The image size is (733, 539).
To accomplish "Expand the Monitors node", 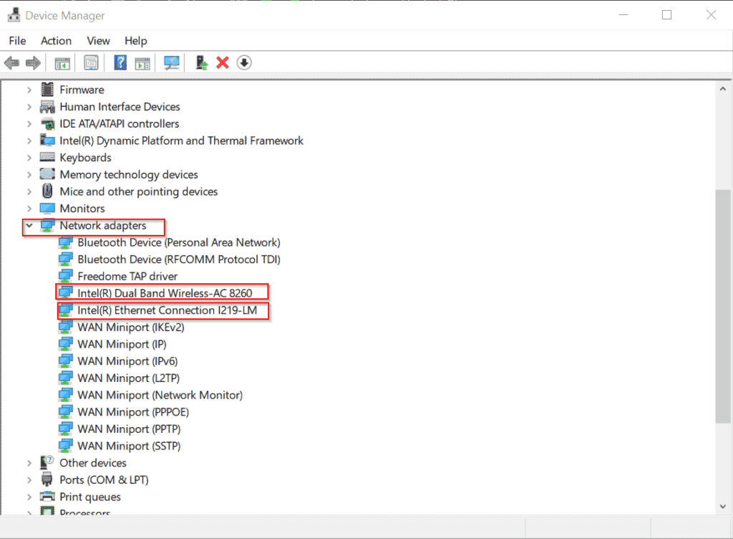I will (29, 208).
